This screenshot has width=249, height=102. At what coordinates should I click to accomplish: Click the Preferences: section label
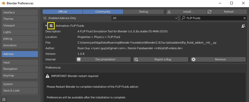coord(53,68)
